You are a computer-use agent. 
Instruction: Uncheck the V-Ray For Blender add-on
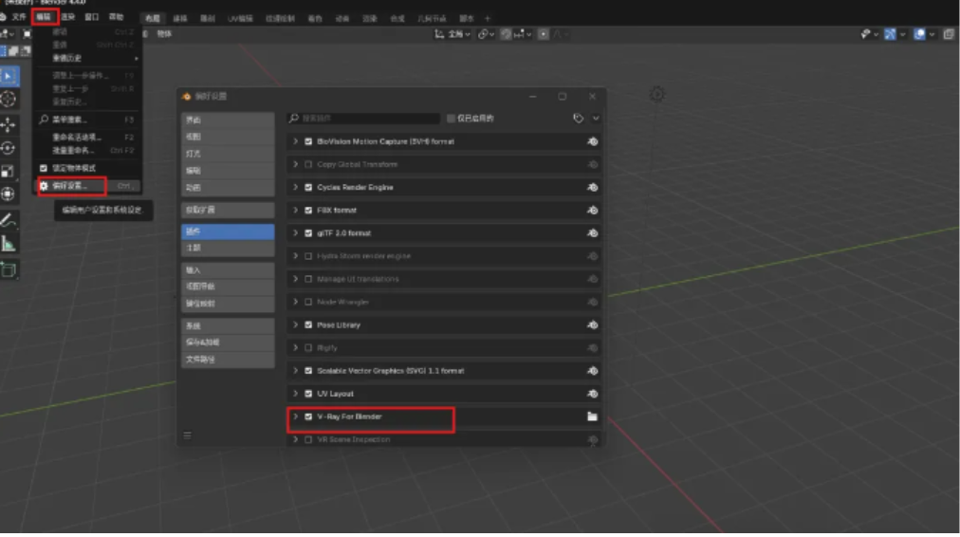pyautogui.click(x=308, y=417)
